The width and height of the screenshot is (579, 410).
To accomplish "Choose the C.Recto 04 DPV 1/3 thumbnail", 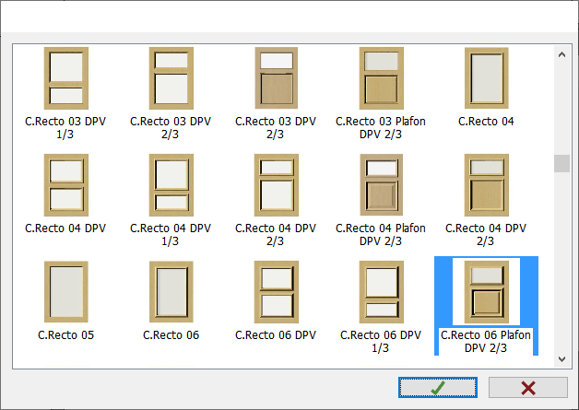I will (171, 185).
